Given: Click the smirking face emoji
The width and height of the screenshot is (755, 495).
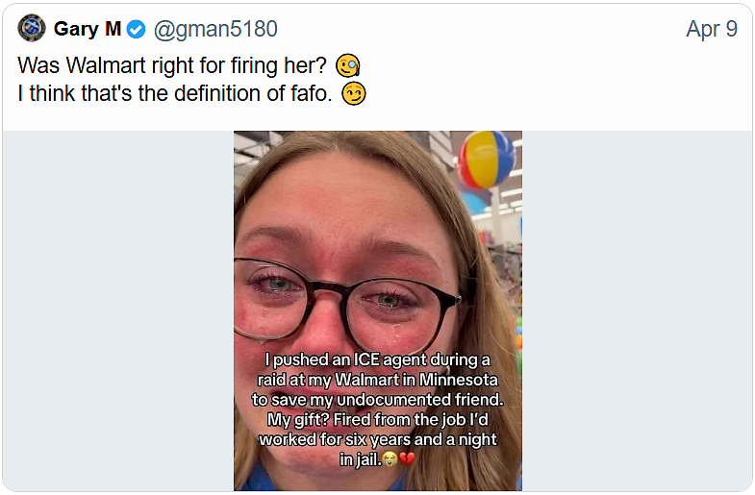Looking at the screenshot, I should point(355,95).
